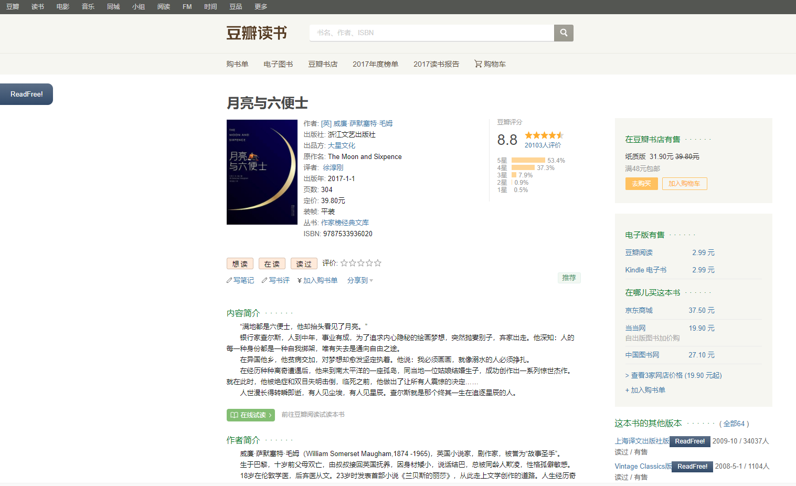Click the 3星 rating bar
Screen dimensions: 796x486
[x=514, y=175]
